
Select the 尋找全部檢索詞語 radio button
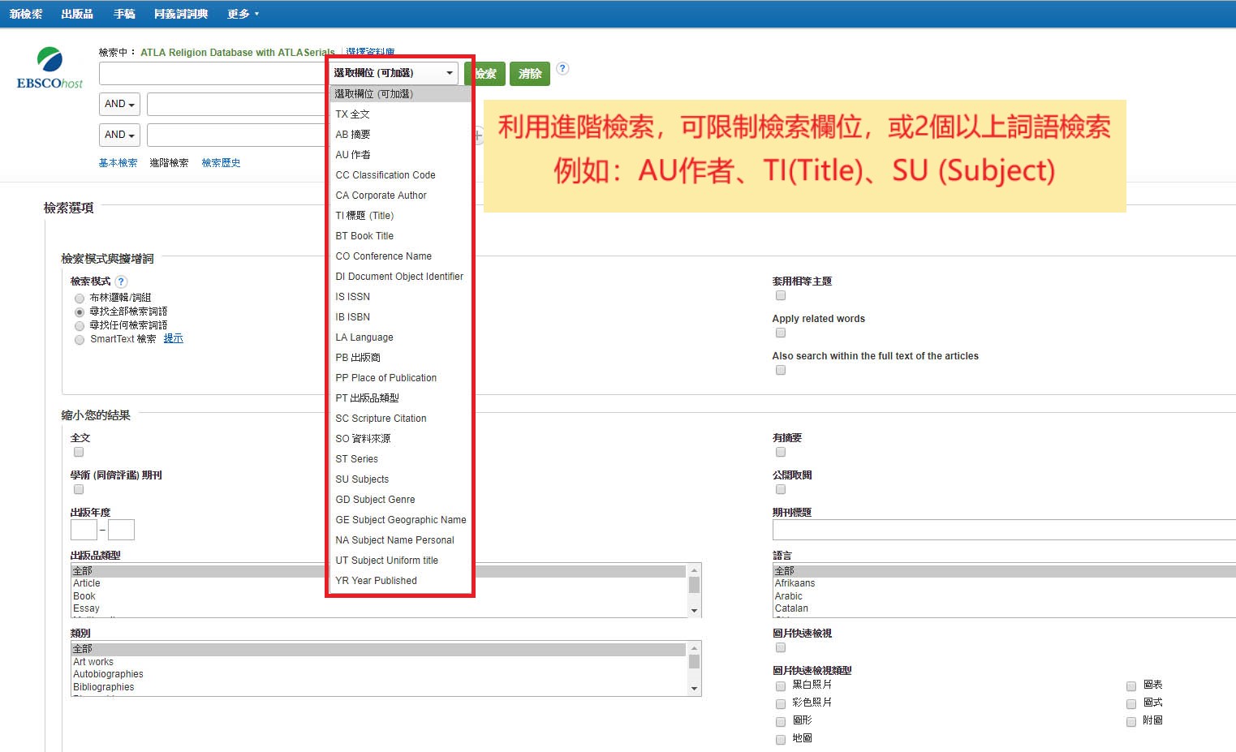(x=80, y=312)
